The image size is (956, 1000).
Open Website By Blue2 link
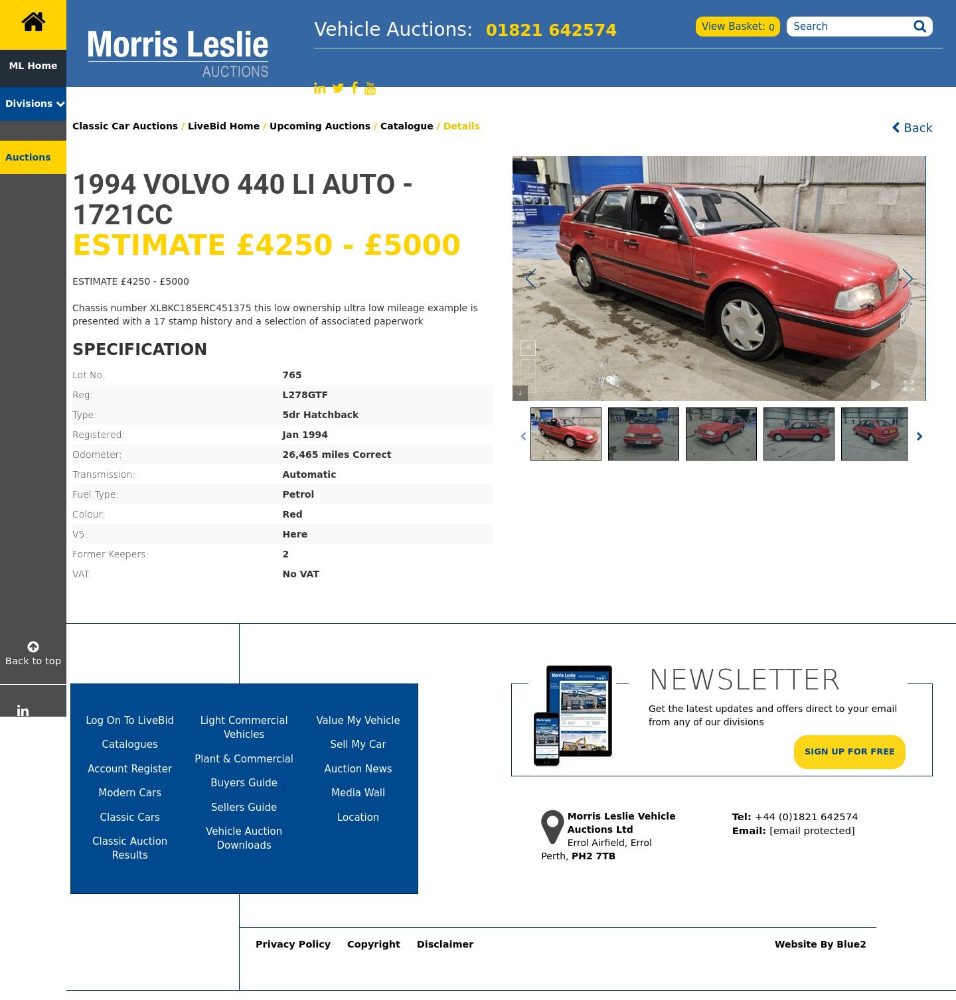[x=821, y=944]
